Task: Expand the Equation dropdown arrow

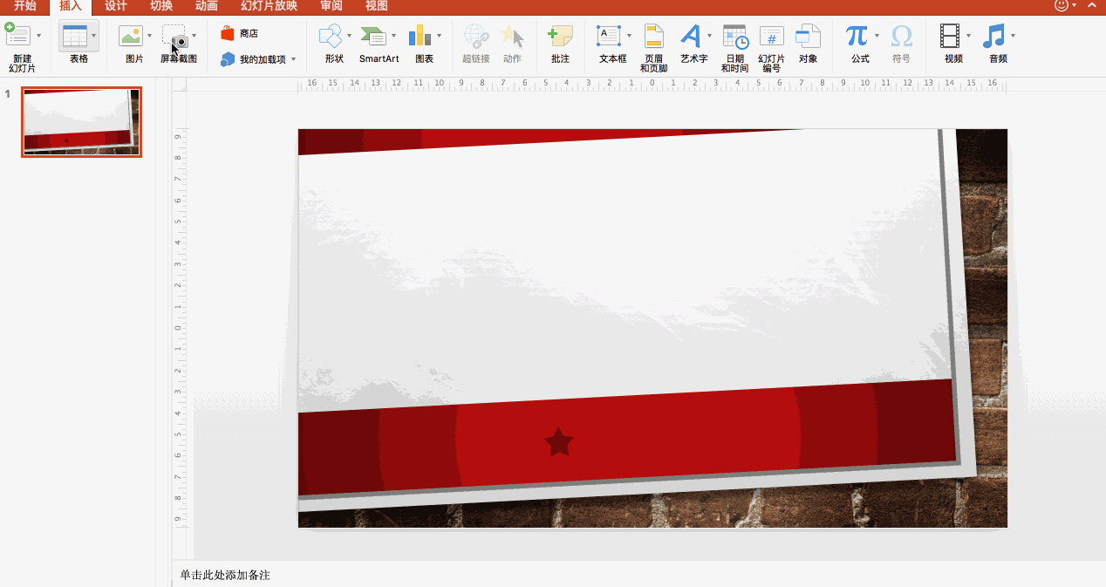Action: (877, 36)
